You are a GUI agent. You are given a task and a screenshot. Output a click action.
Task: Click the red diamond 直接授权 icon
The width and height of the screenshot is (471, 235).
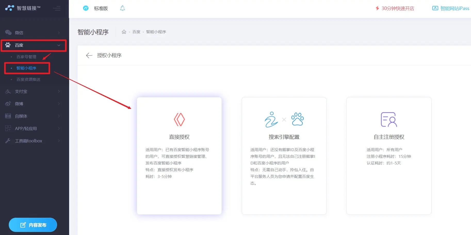[179, 119]
